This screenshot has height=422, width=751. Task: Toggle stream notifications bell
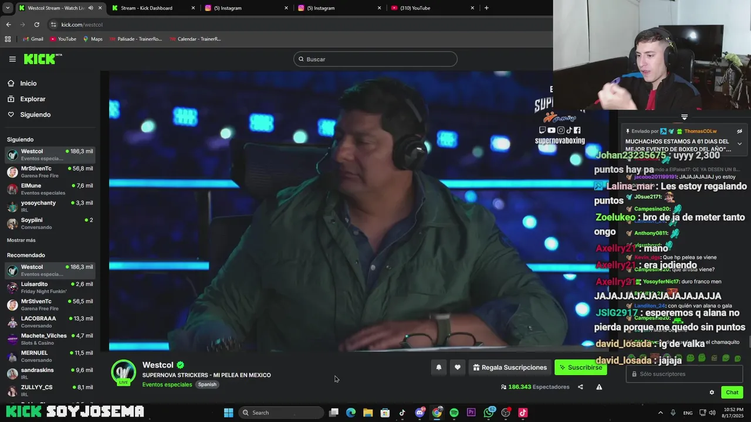click(438, 367)
